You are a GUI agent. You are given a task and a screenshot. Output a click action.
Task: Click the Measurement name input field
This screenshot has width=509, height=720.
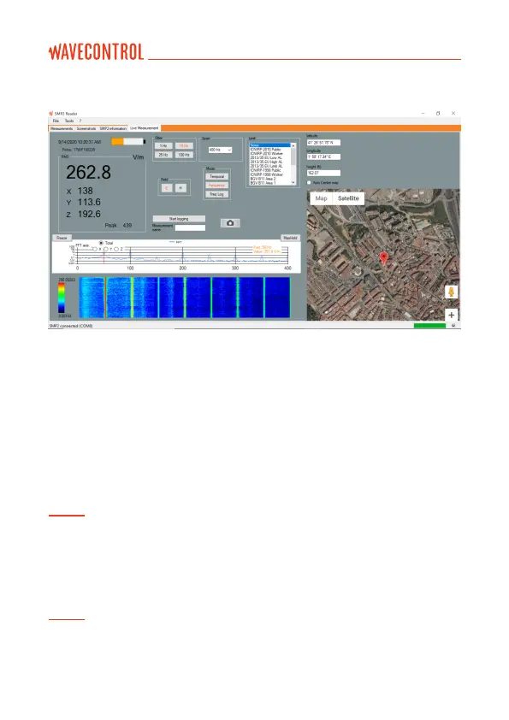click(190, 227)
